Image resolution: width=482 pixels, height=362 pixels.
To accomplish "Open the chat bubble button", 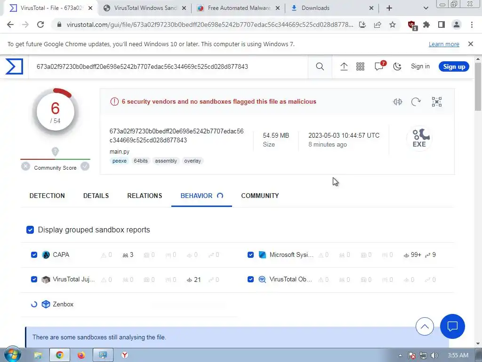I will pos(452,326).
